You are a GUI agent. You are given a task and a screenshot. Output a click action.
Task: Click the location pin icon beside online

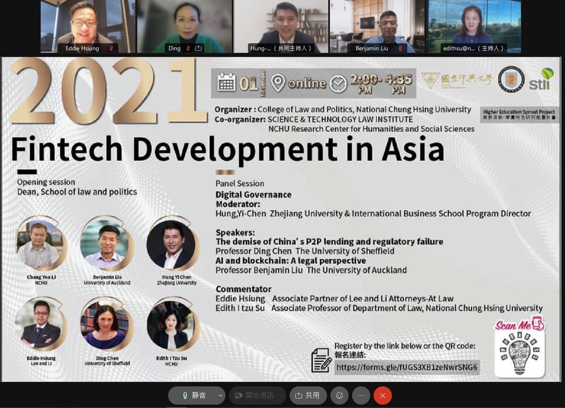[x=278, y=82]
